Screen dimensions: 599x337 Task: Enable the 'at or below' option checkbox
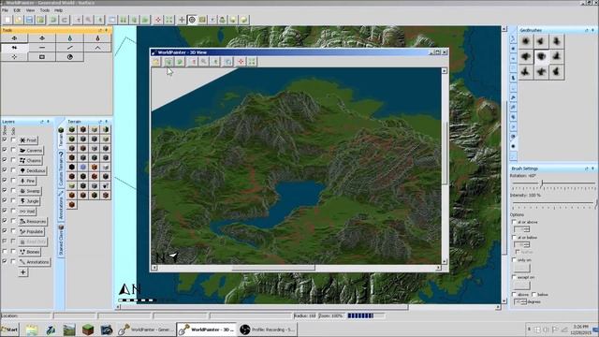coord(514,237)
